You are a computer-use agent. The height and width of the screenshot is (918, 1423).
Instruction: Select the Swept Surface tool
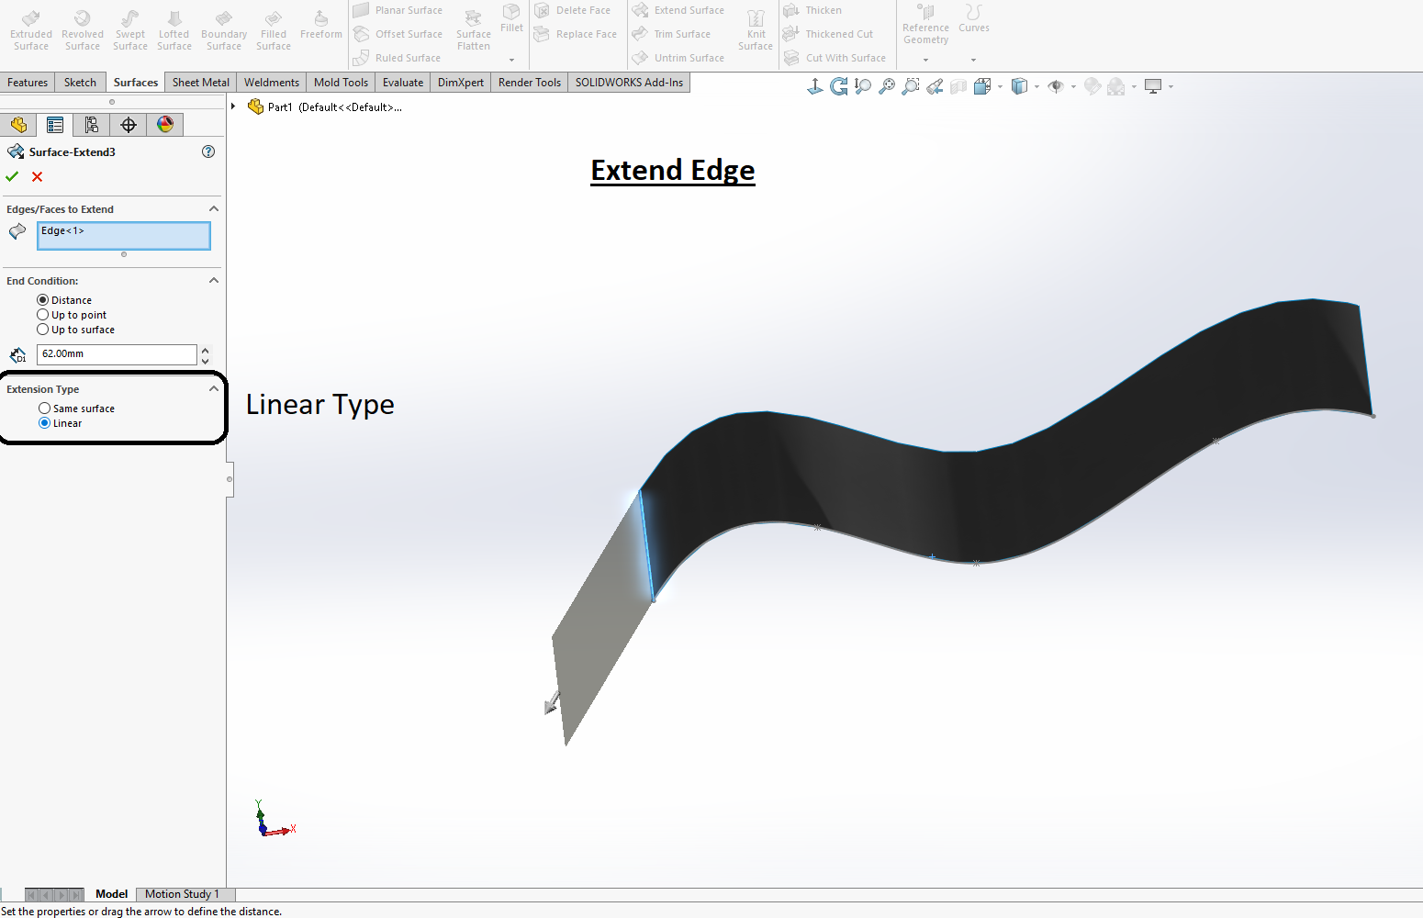pos(129,29)
